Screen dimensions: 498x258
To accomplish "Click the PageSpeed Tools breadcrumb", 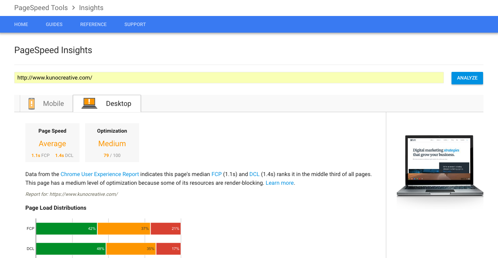I will (41, 8).
